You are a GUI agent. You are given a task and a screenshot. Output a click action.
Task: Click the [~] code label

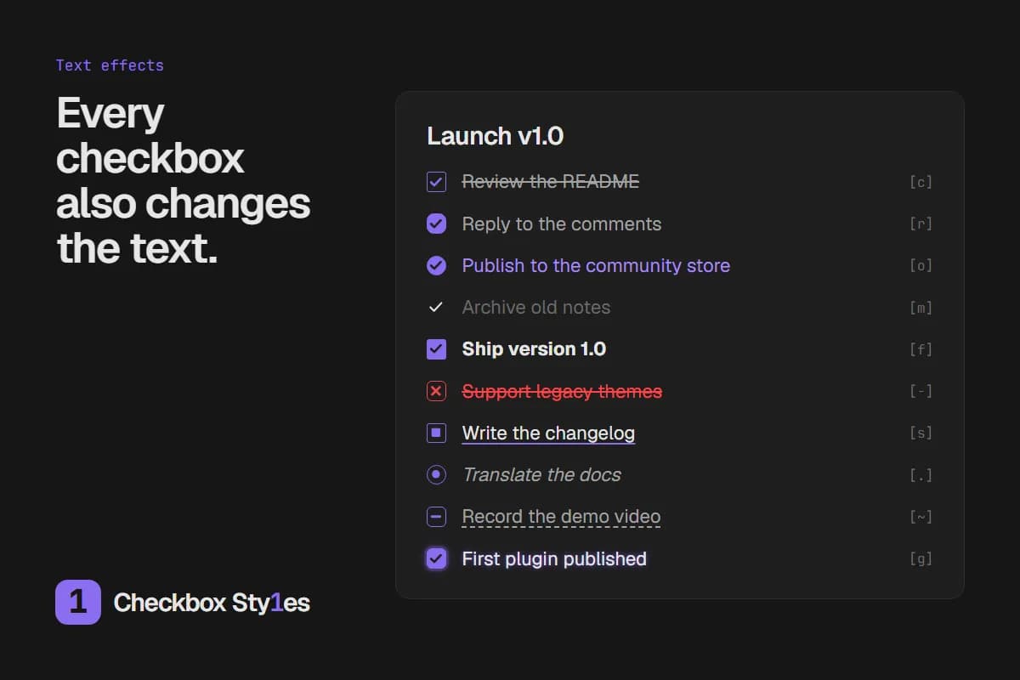pos(921,517)
